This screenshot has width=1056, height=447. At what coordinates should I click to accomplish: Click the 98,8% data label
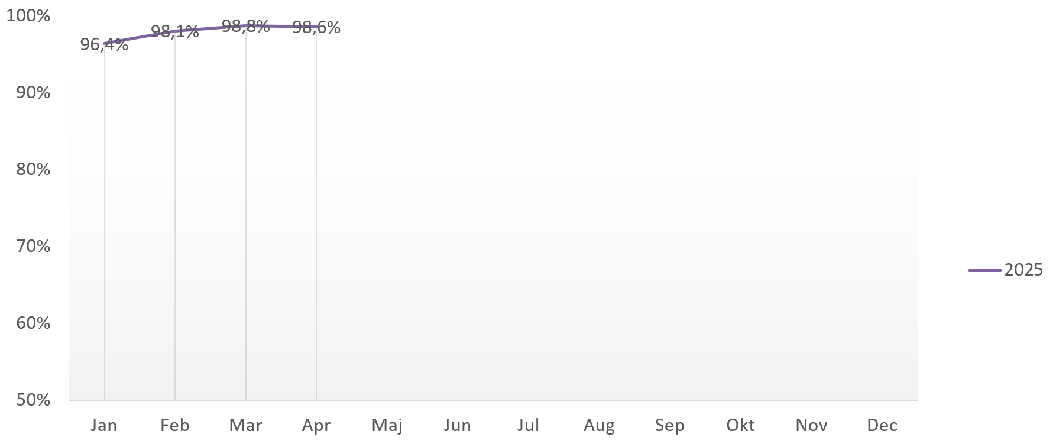(246, 26)
